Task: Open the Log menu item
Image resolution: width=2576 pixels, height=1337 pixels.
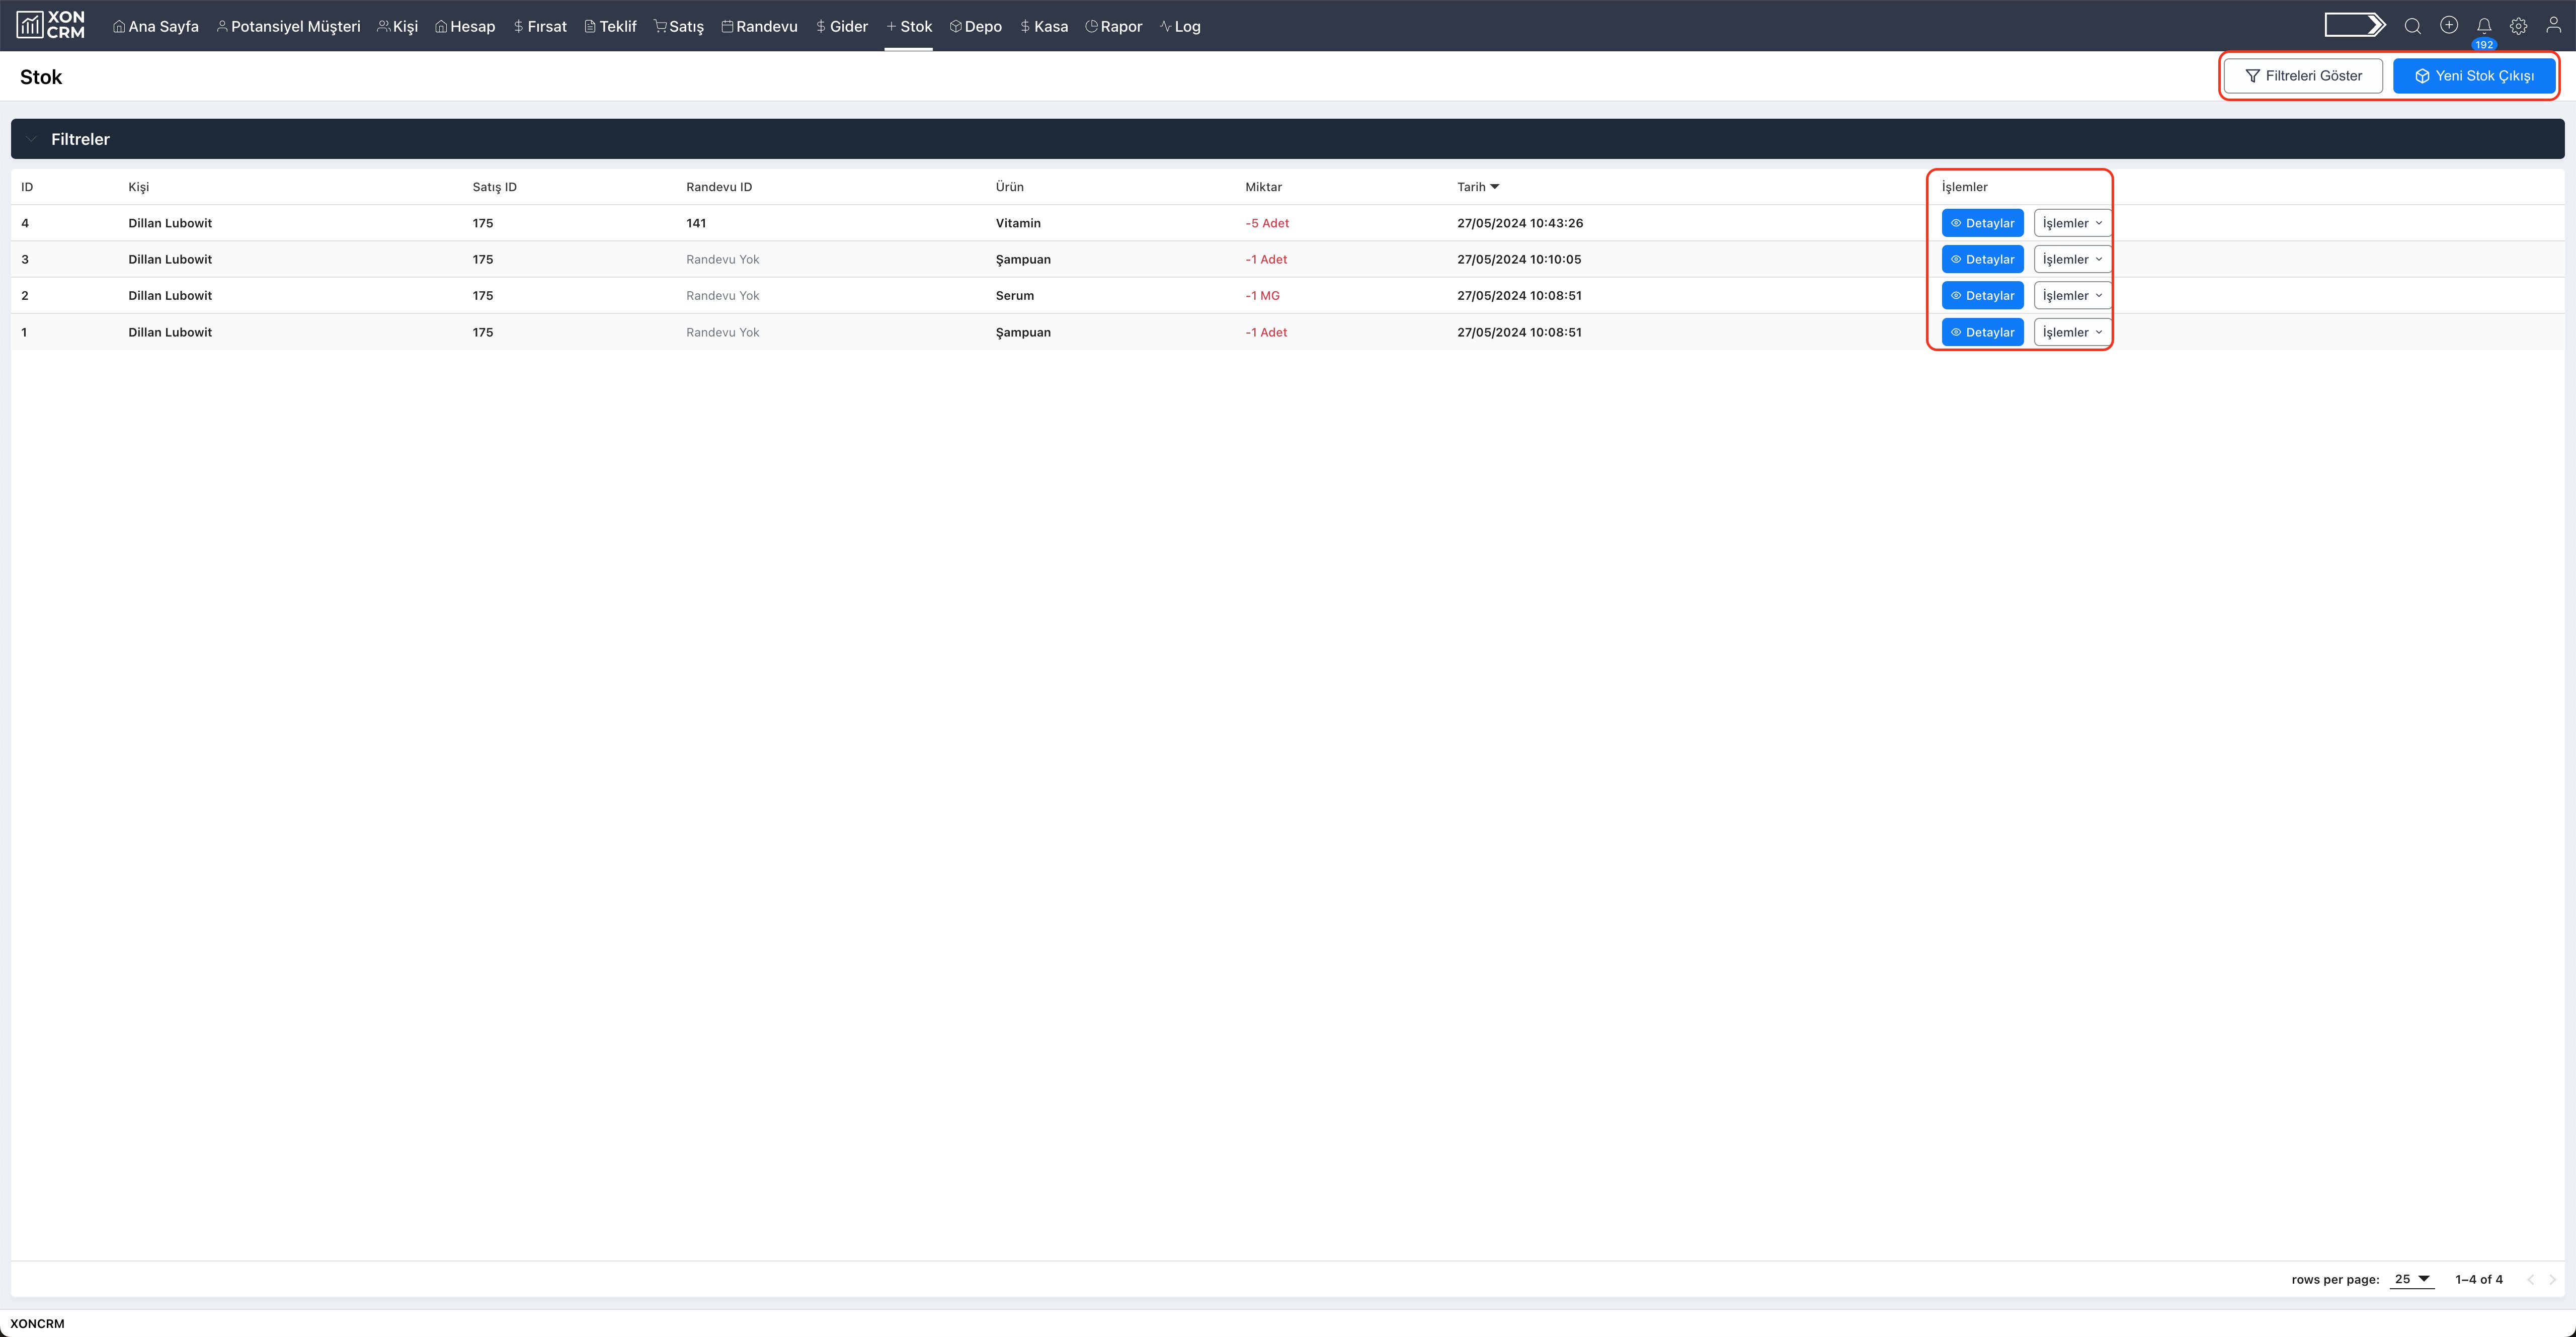Action: (x=1181, y=26)
